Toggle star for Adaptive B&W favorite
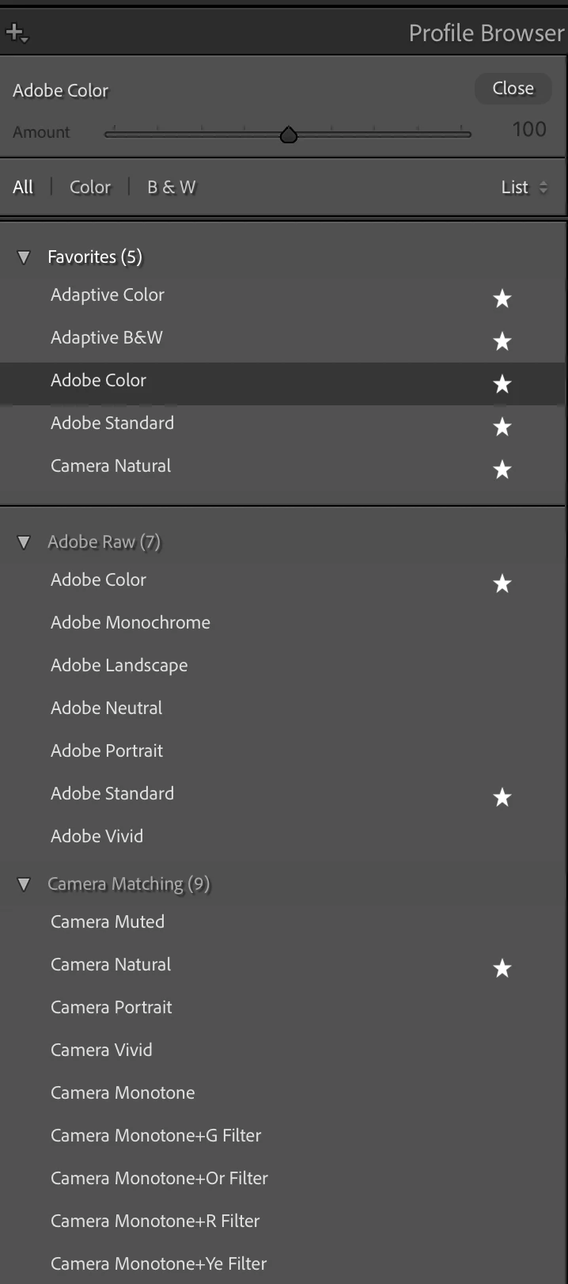This screenshot has height=1284, width=568. point(502,341)
